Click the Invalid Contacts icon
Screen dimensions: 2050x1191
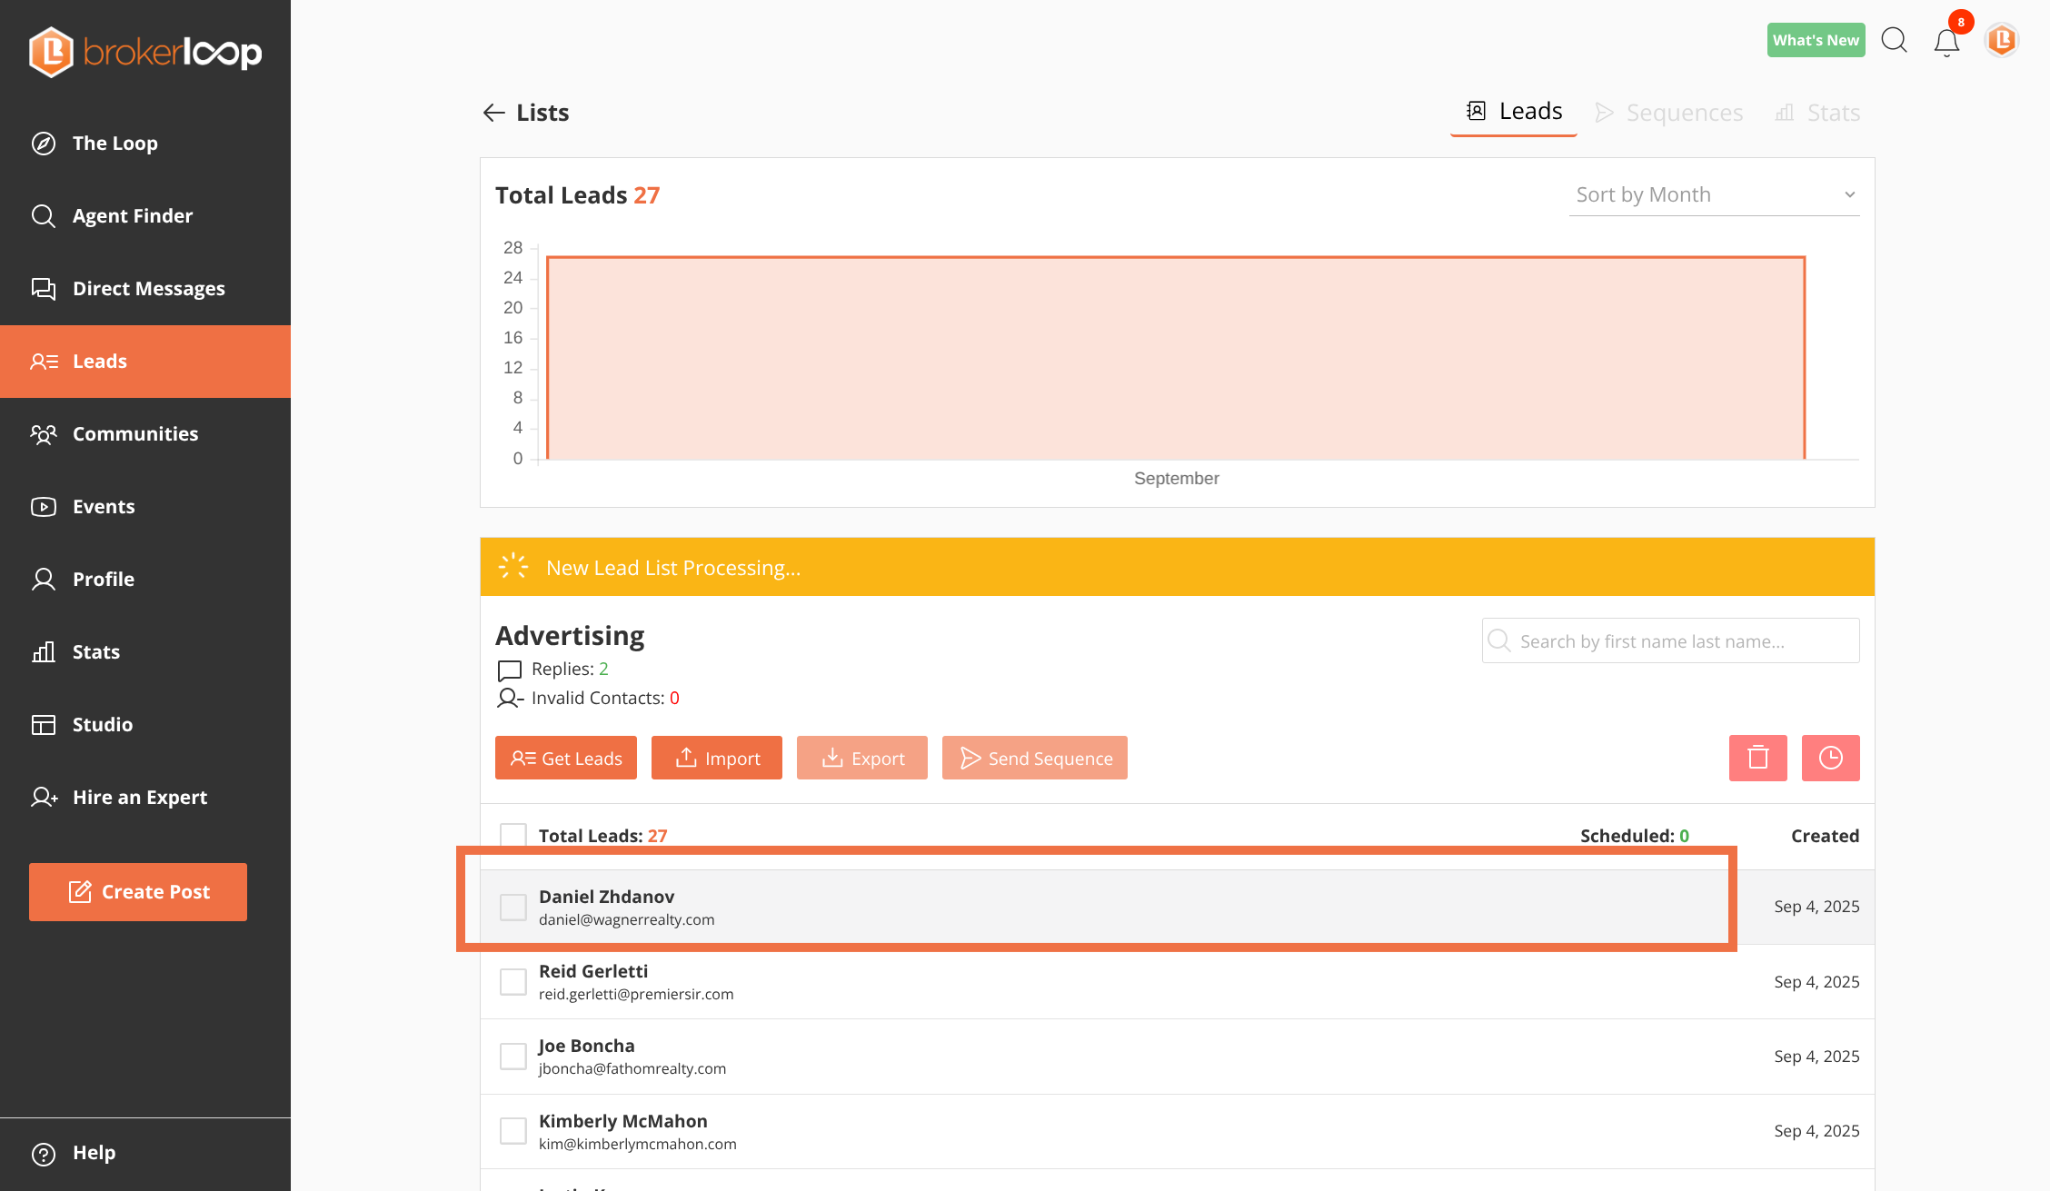click(x=510, y=698)
